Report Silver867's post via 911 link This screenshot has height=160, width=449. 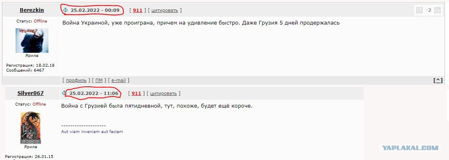(x=137, y=93)
